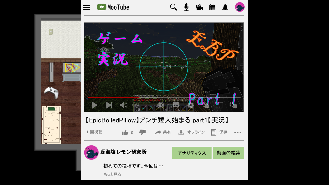Open notifications with the bell icon

(225, 7)
